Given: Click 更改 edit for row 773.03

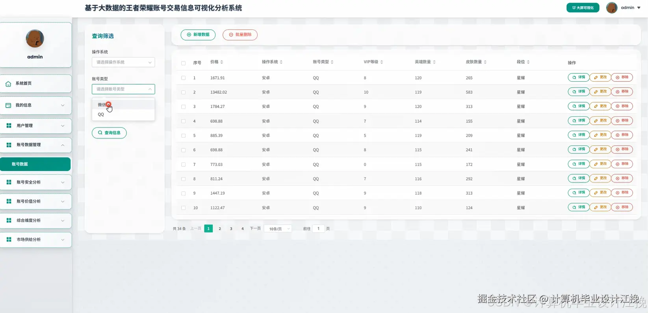Looking at the screenshot, I should click(x=600, y=164).
